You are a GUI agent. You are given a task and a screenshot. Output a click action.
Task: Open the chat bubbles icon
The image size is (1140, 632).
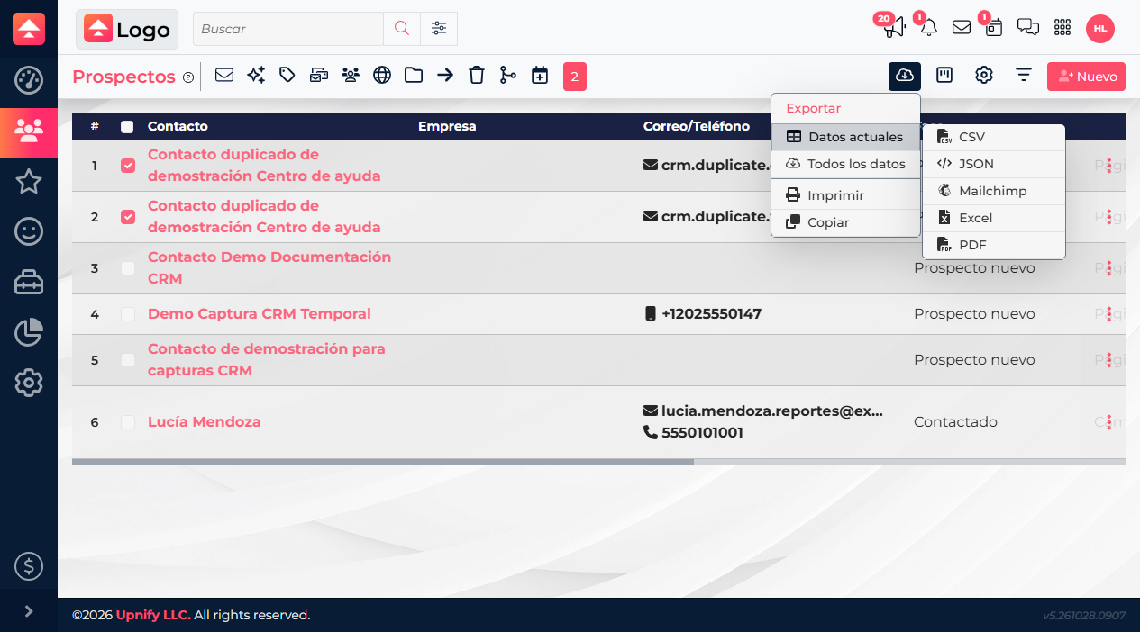(x=1028, y=28)
